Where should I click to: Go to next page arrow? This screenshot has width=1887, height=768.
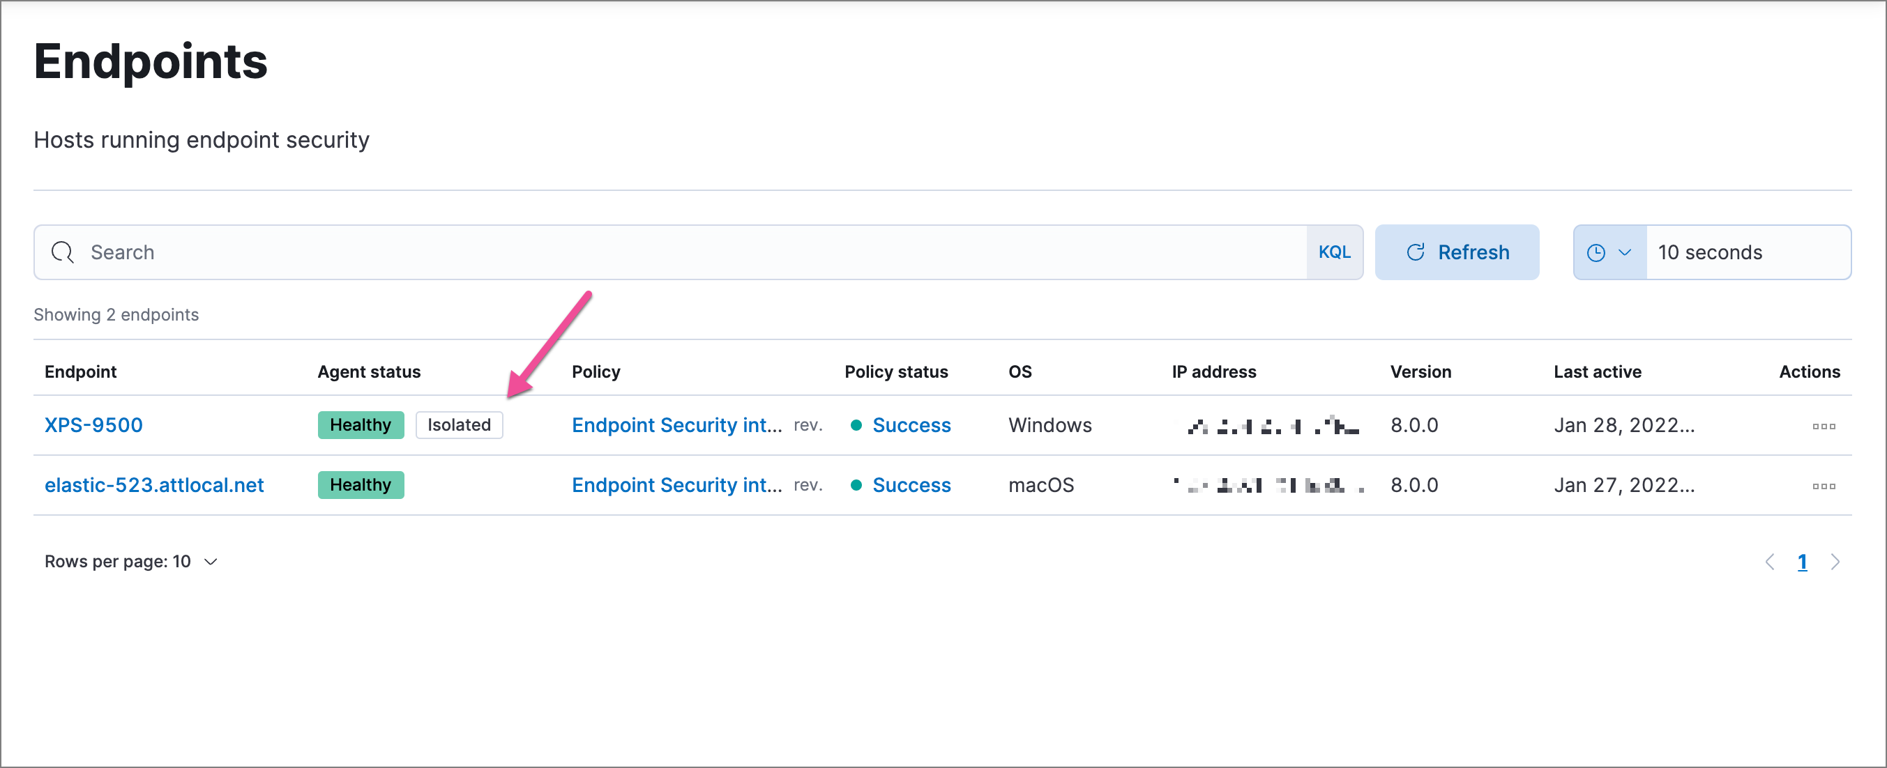point(1834,562)
